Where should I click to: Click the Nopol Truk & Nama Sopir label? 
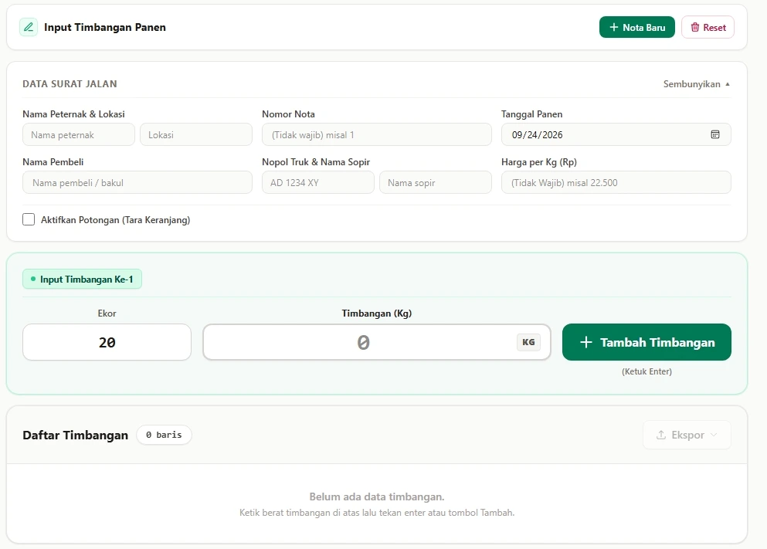[x=315, y=162]
